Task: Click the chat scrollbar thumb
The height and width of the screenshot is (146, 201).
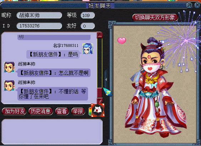Action: (99, 92)
